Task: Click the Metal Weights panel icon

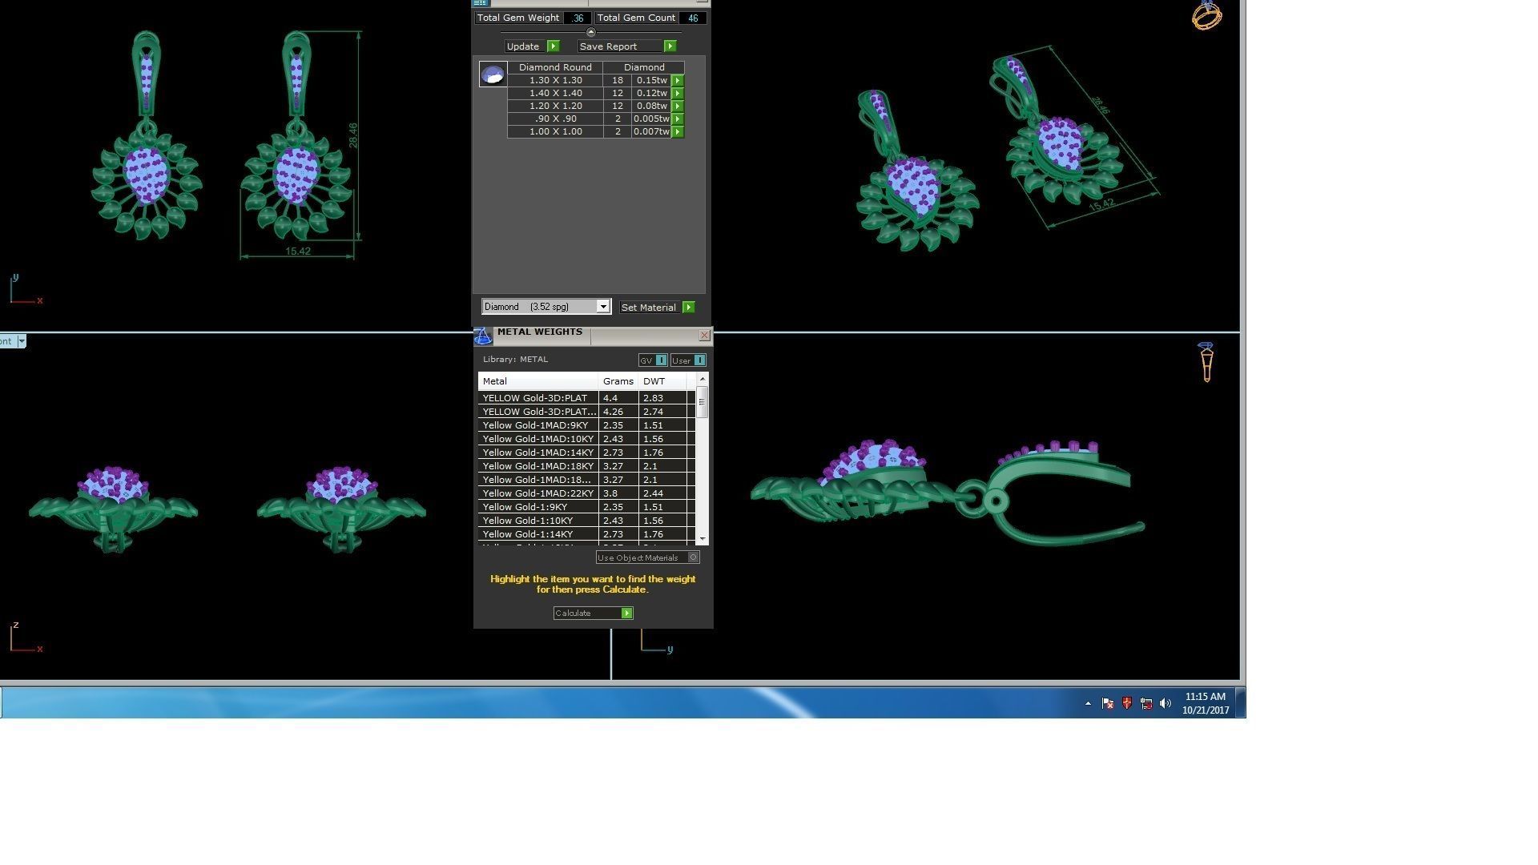Action: point(483,336)
